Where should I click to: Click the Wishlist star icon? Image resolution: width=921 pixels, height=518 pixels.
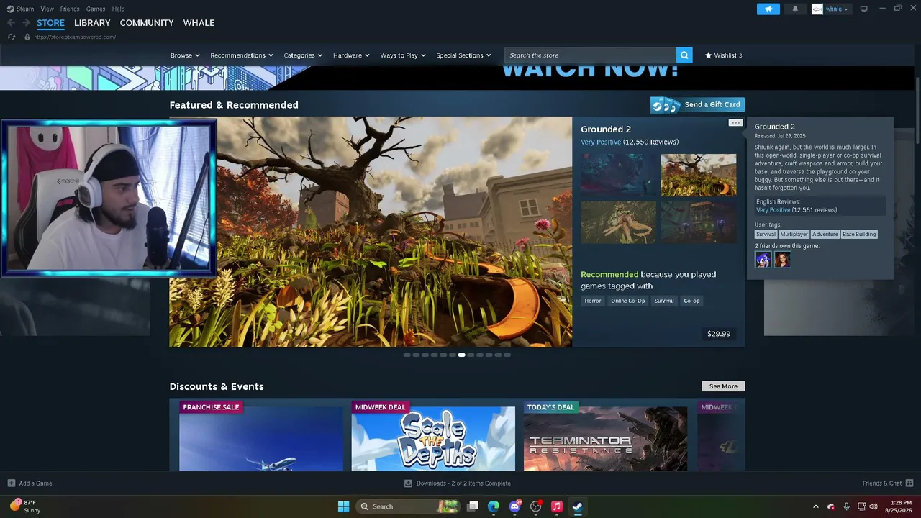[x=708, y=55]
